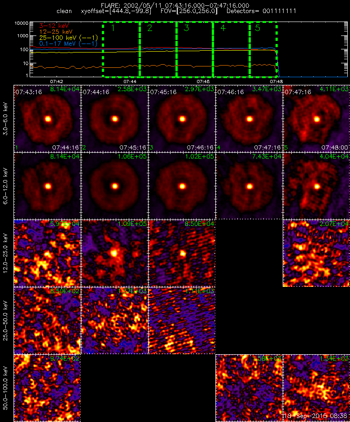This screenshot has width=350, height=422.
Task: Click the 07:46 time axis label
Action: pyautogui.click(x=203, y=81)
